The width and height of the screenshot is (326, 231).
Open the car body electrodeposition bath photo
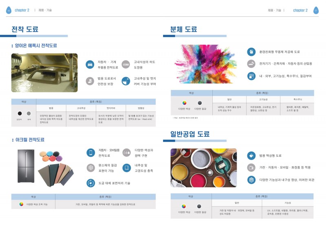point(44,73)
